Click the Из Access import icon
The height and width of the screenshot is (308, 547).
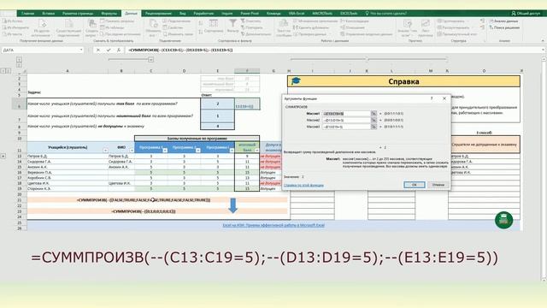[12, 21]
